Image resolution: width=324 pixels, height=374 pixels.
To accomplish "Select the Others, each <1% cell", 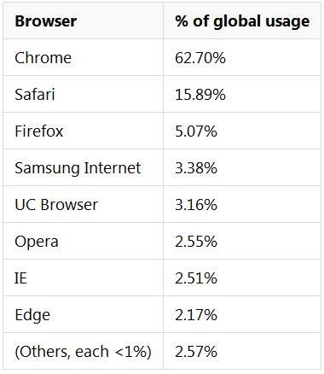I will [83, 352].
